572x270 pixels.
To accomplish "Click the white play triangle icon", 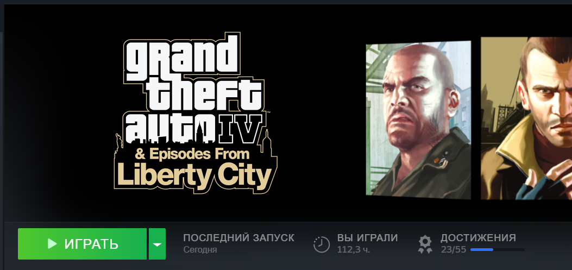I will click(x=52, y=244).
